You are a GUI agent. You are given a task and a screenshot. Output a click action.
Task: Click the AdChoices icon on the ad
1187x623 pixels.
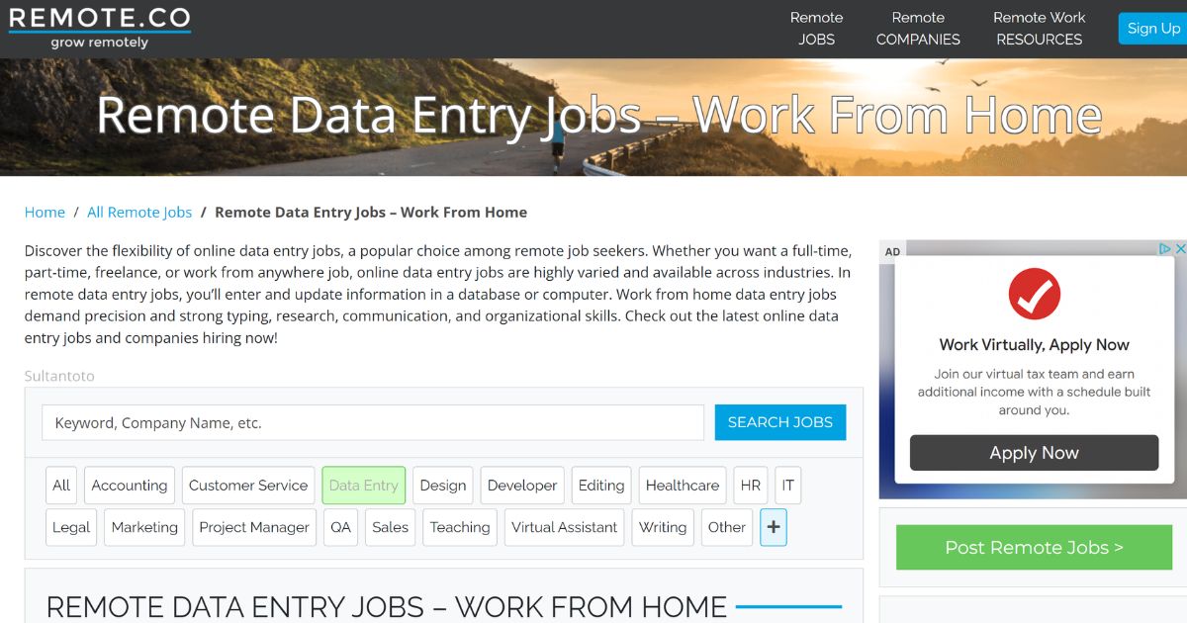pyautogui.click(x=1164, y=249)
